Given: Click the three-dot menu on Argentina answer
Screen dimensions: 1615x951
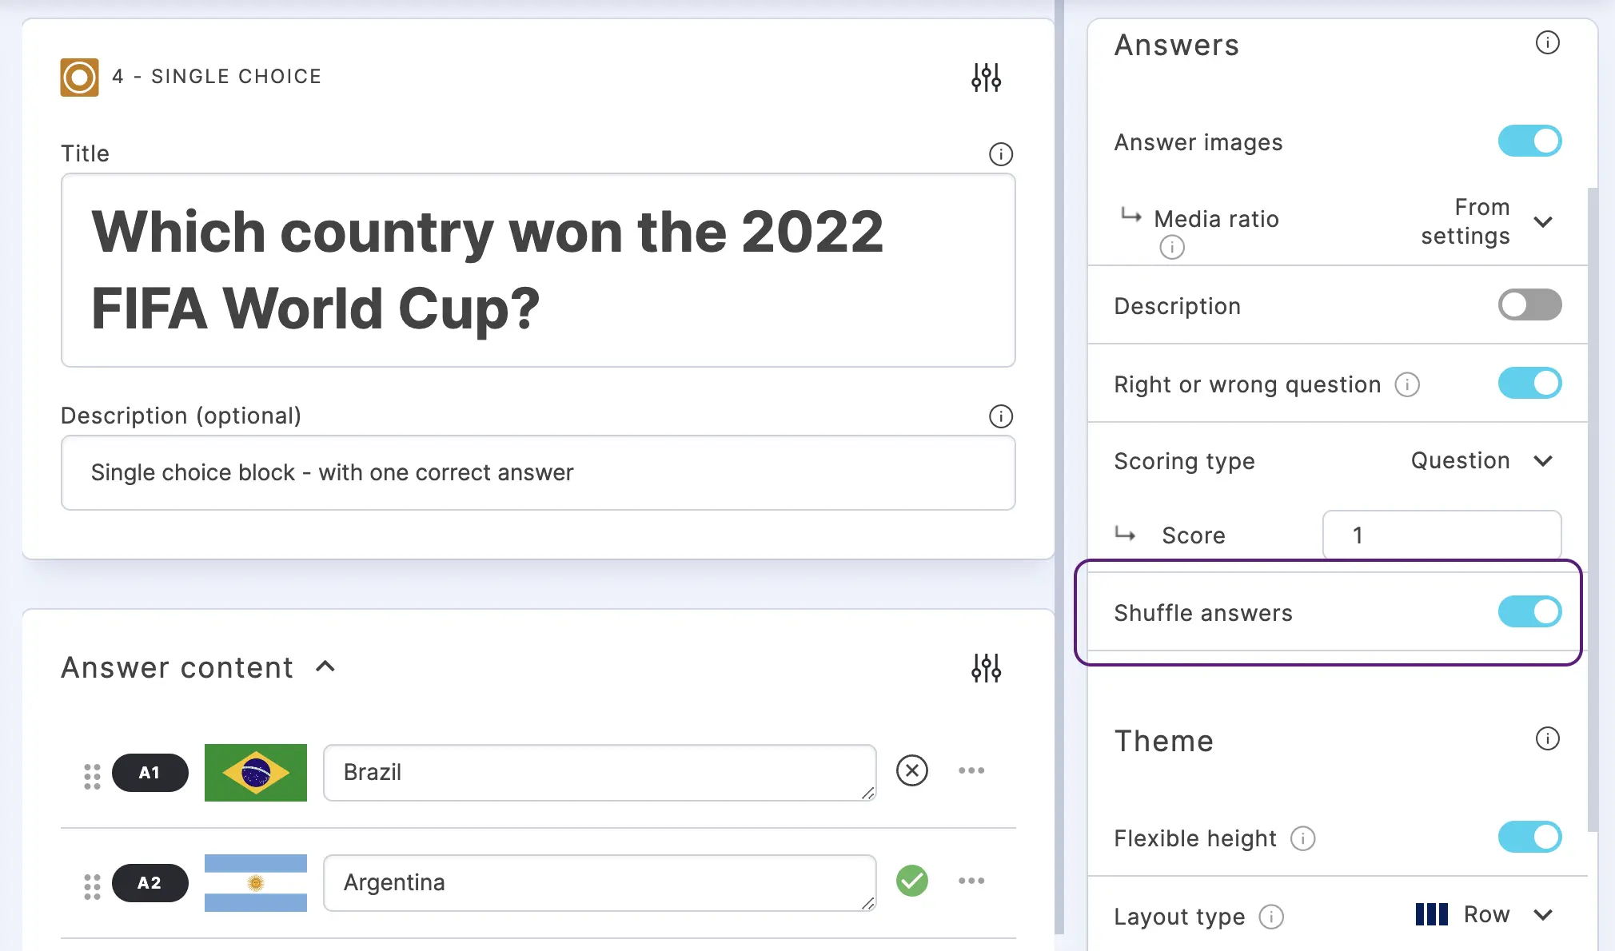Looking at the screenshot, I should point(971,881).
